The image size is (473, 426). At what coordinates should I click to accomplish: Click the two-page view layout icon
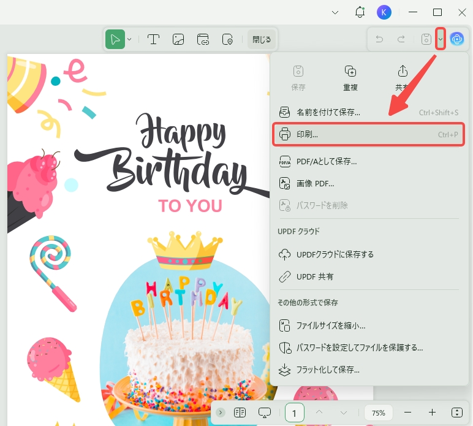coord(240,413)
